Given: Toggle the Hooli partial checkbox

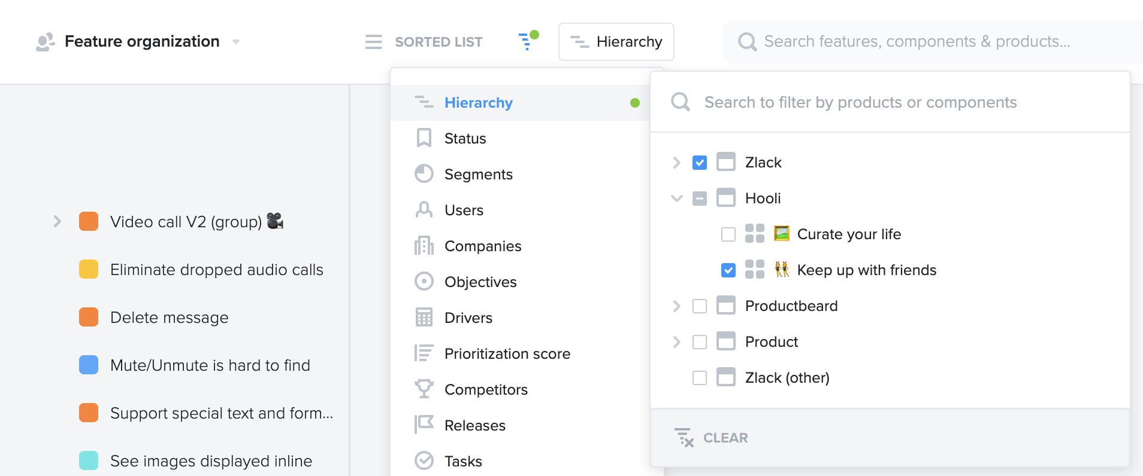Looking at the screenshot, I should point(700,199).
